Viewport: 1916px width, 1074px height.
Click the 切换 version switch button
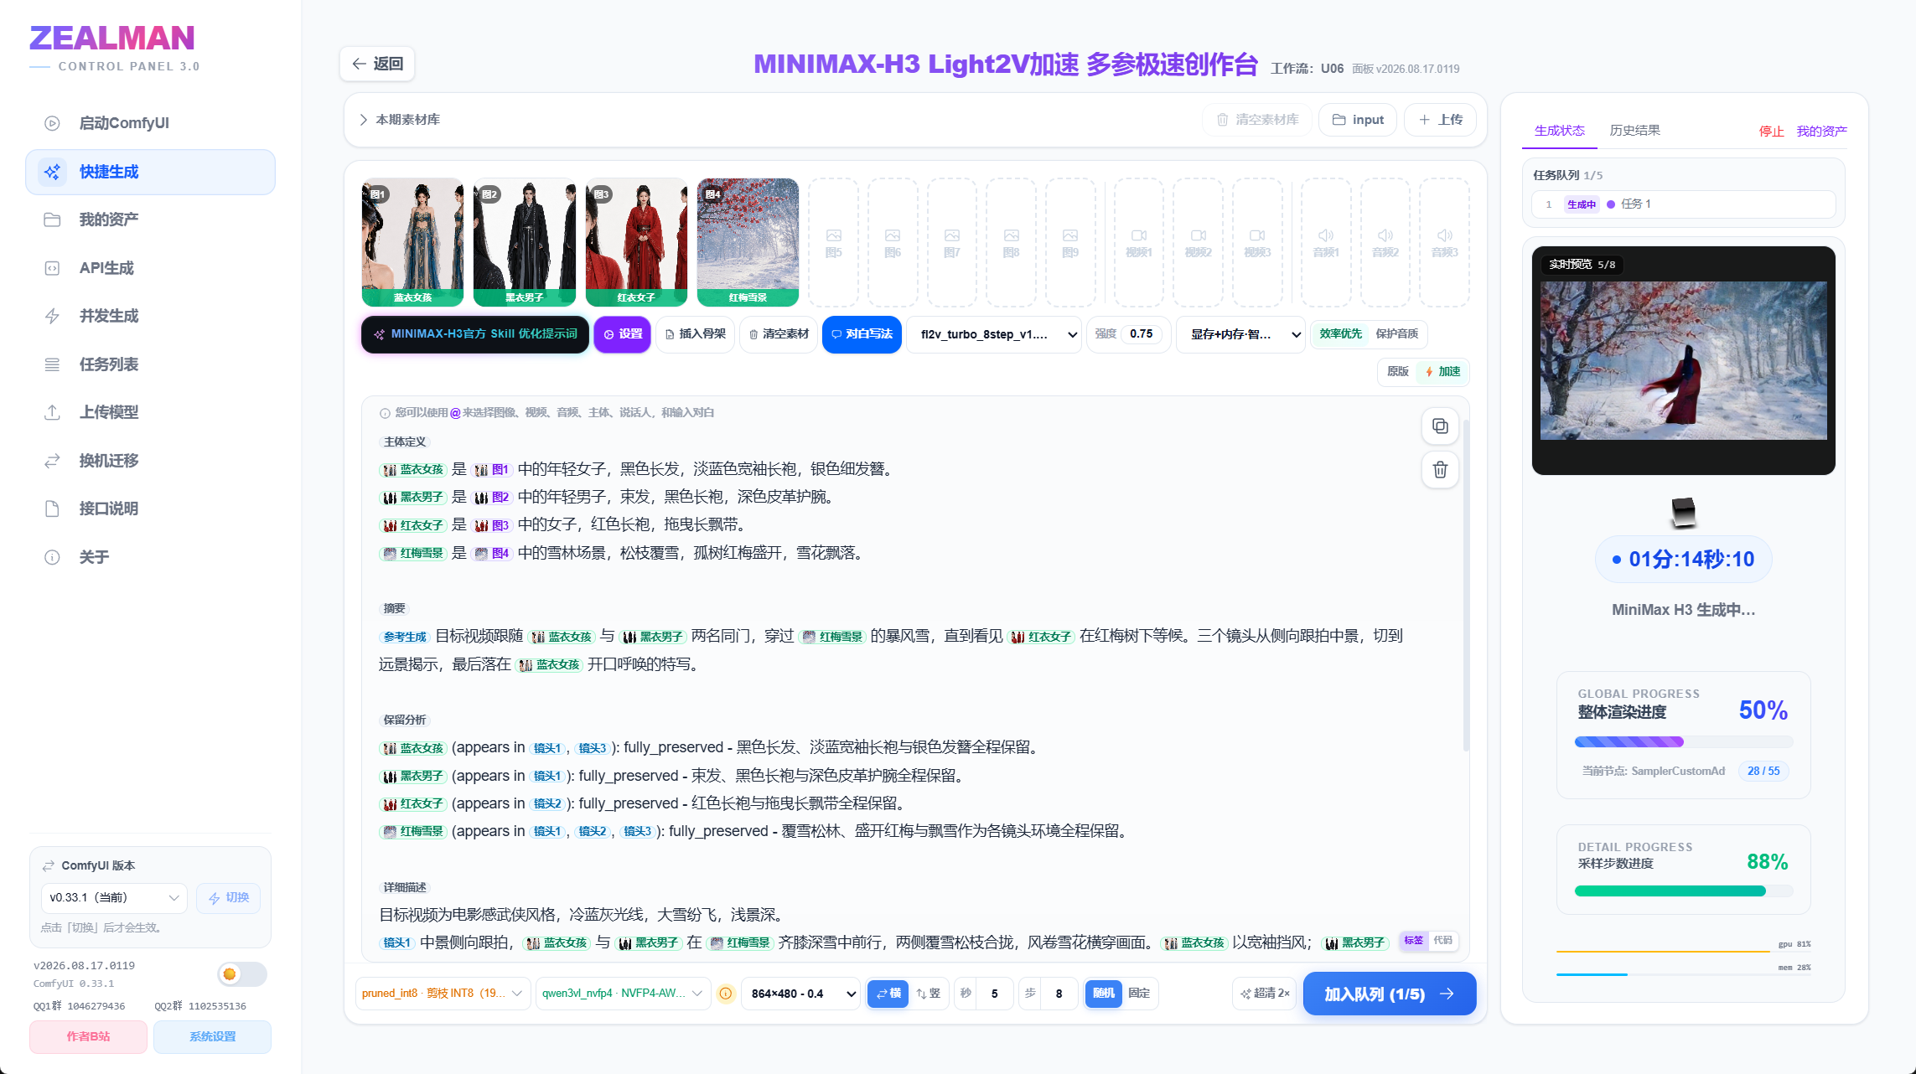(228, 898)
